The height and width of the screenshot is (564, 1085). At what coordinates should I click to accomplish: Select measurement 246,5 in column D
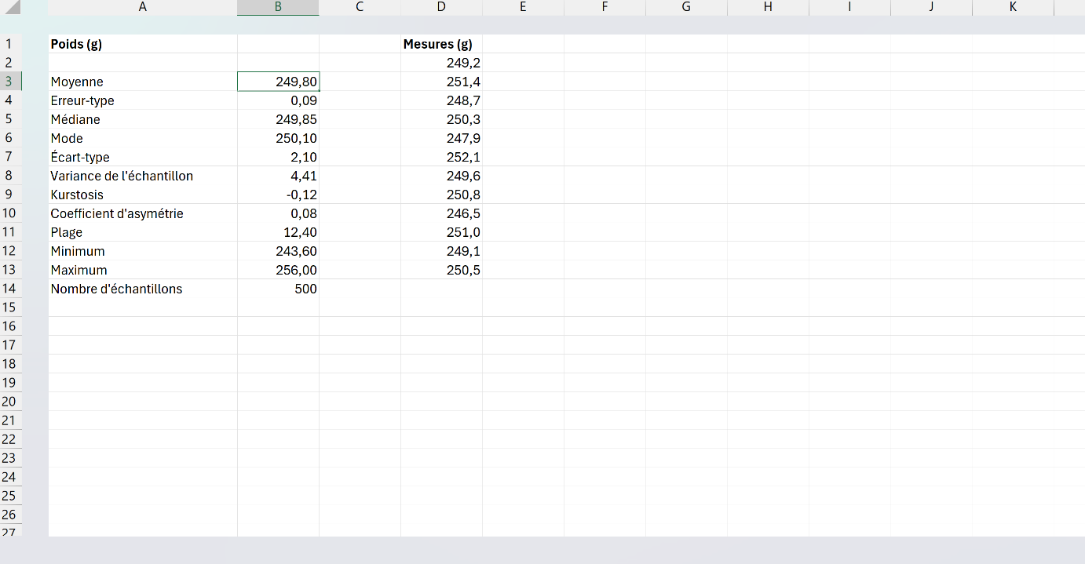(x=441, y=213)
